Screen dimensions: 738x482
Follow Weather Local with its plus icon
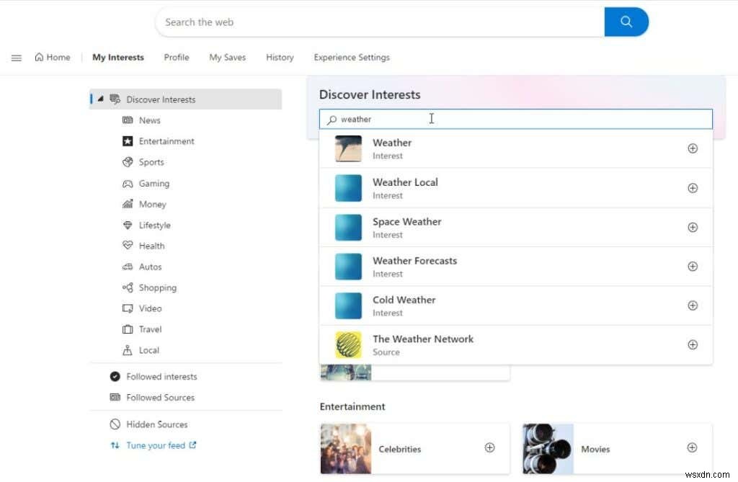click(x=693, y=188)
